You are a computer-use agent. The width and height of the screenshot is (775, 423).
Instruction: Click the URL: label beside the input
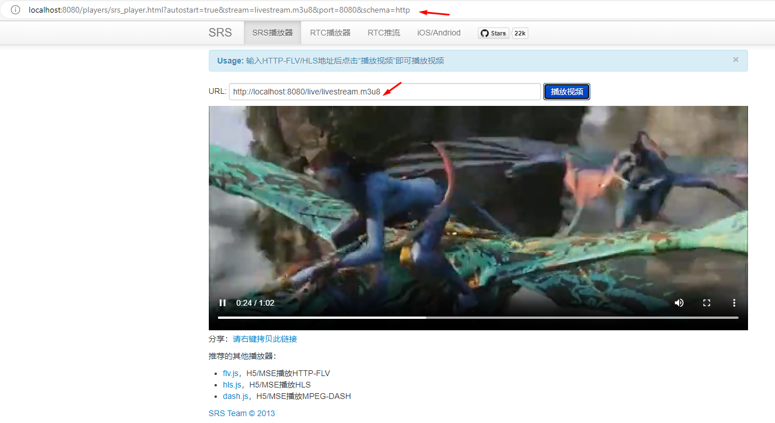coord(217,92)
